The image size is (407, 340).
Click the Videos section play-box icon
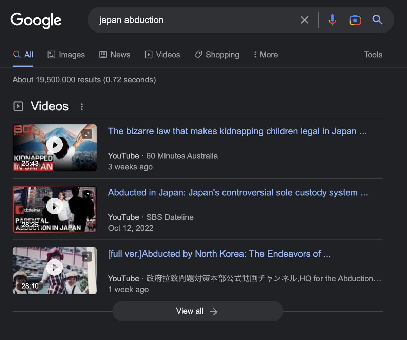[18, 106]
